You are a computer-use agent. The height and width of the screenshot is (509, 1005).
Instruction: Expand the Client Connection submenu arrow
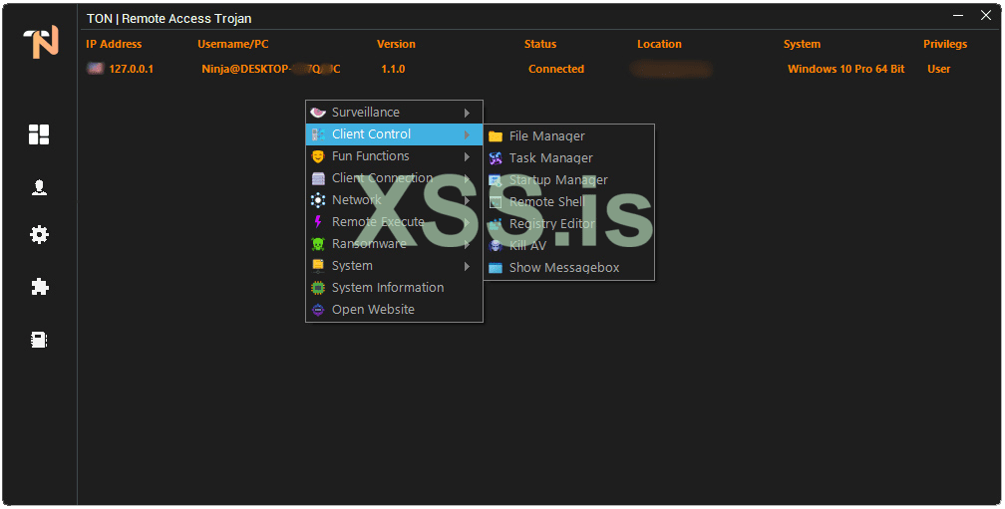[468, 178]
